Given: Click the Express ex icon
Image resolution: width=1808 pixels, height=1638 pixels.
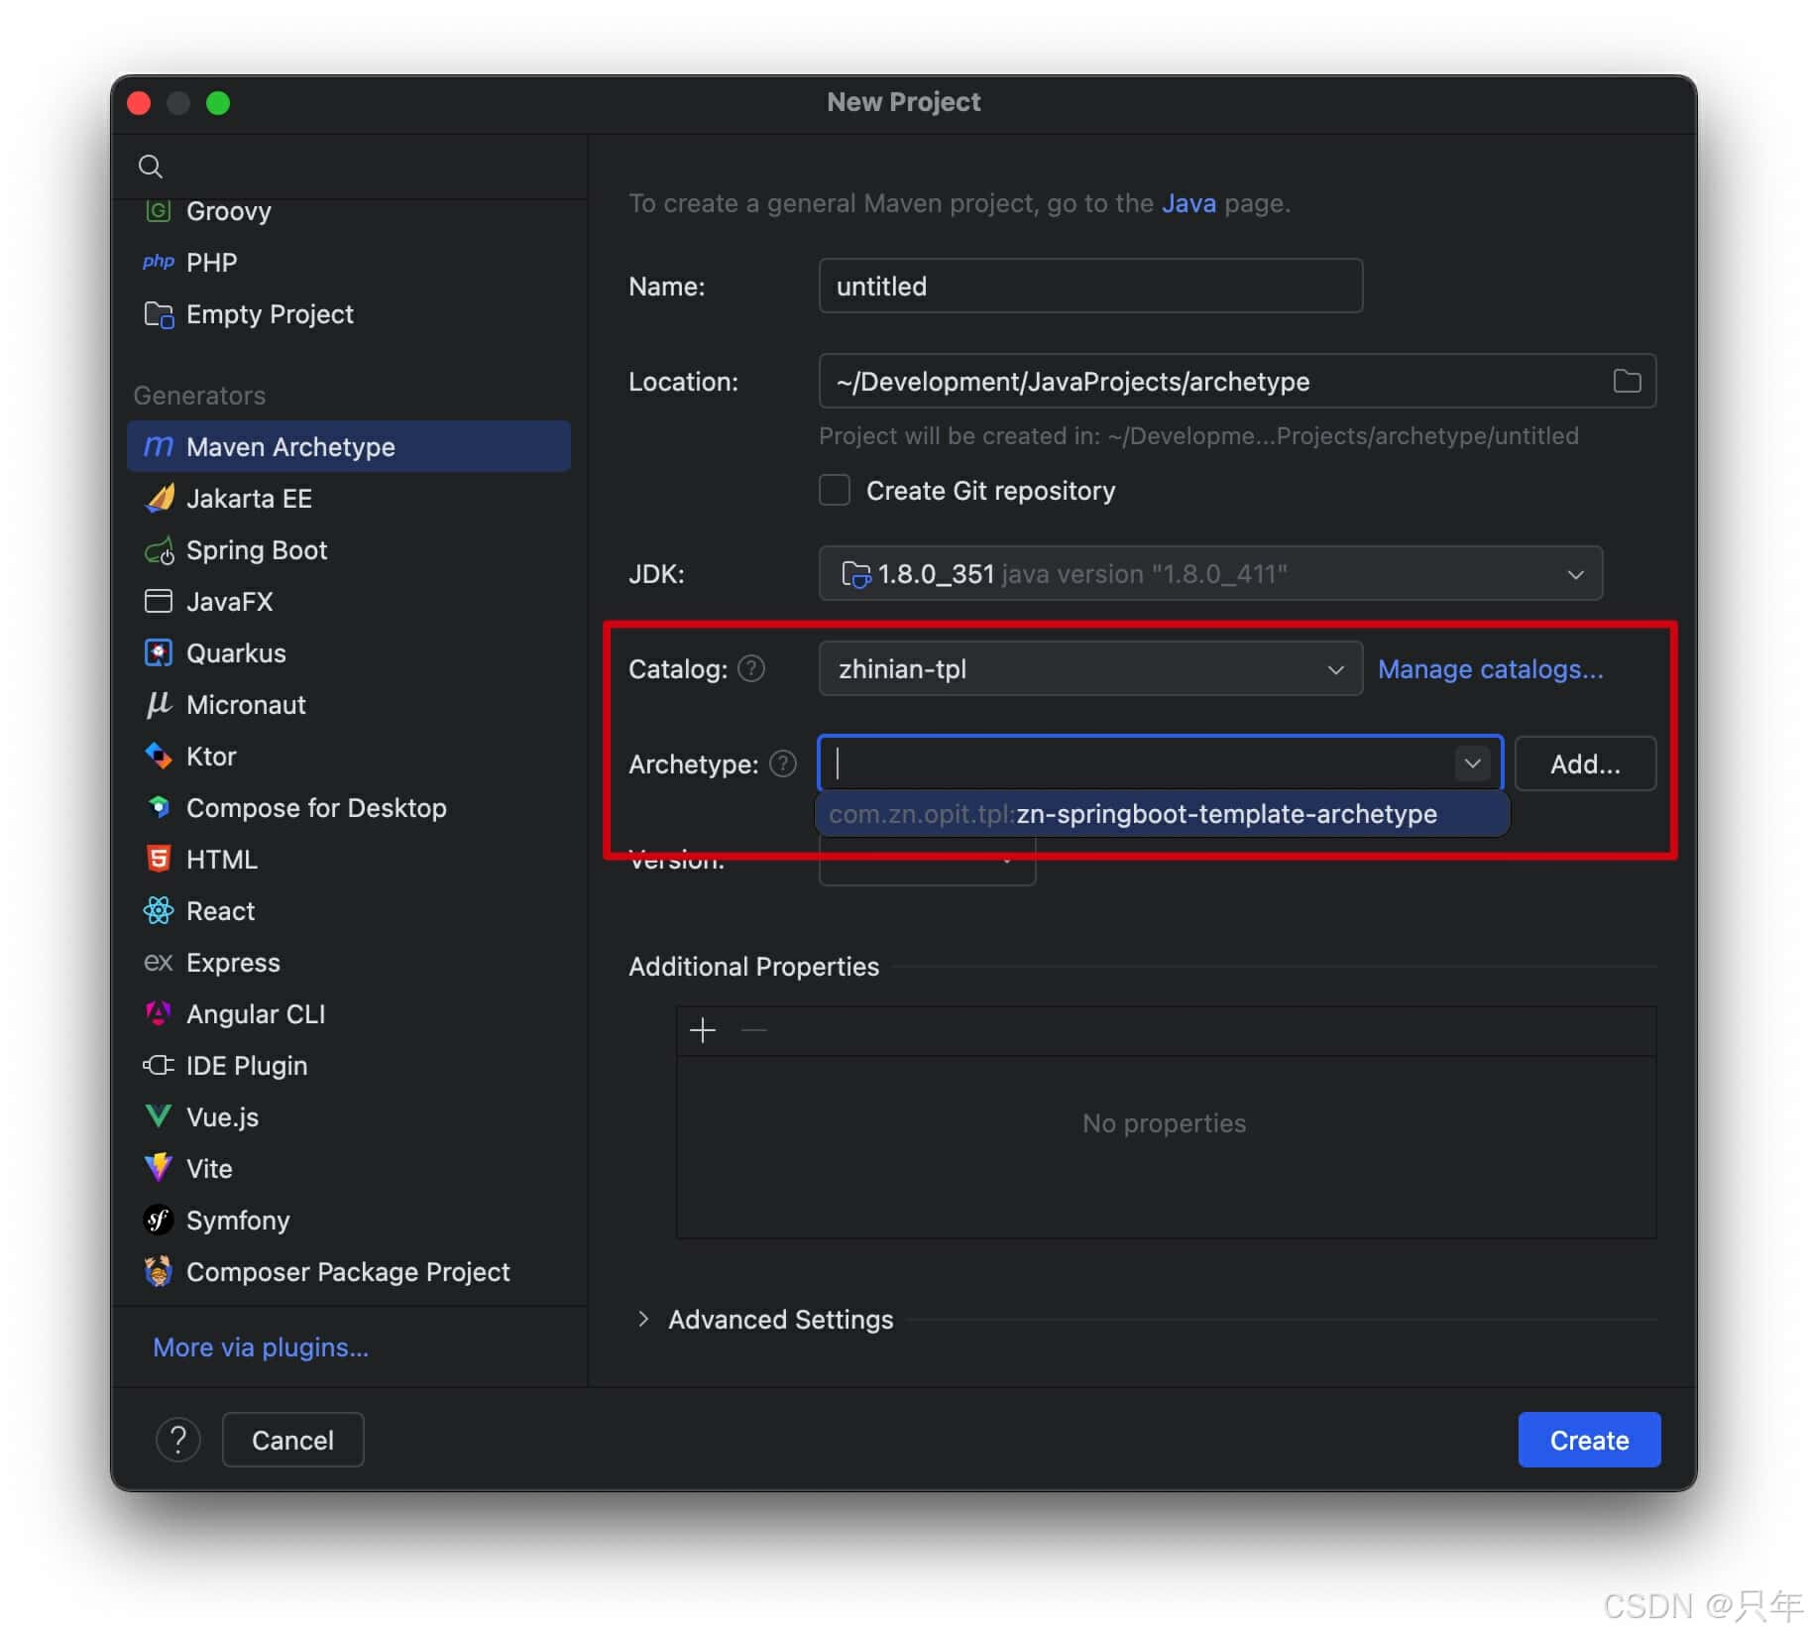Looking at the screenshot, I should (158, 962).
